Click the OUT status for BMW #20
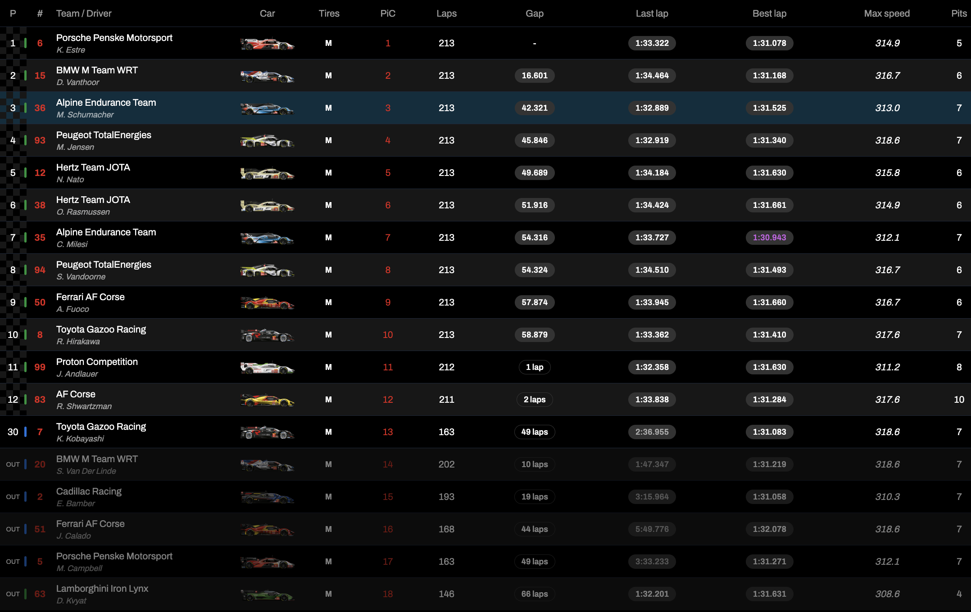Viewport: 971px width, 612px height. pyautogui.click(x=13, y=464)
